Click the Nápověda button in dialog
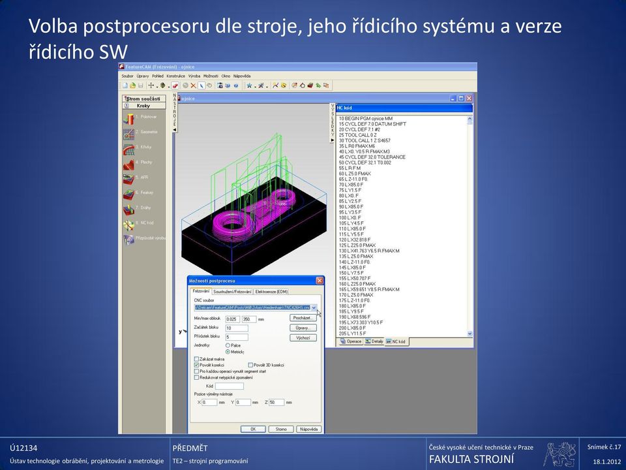Screen dimensions: 626x470 point(309,430)
